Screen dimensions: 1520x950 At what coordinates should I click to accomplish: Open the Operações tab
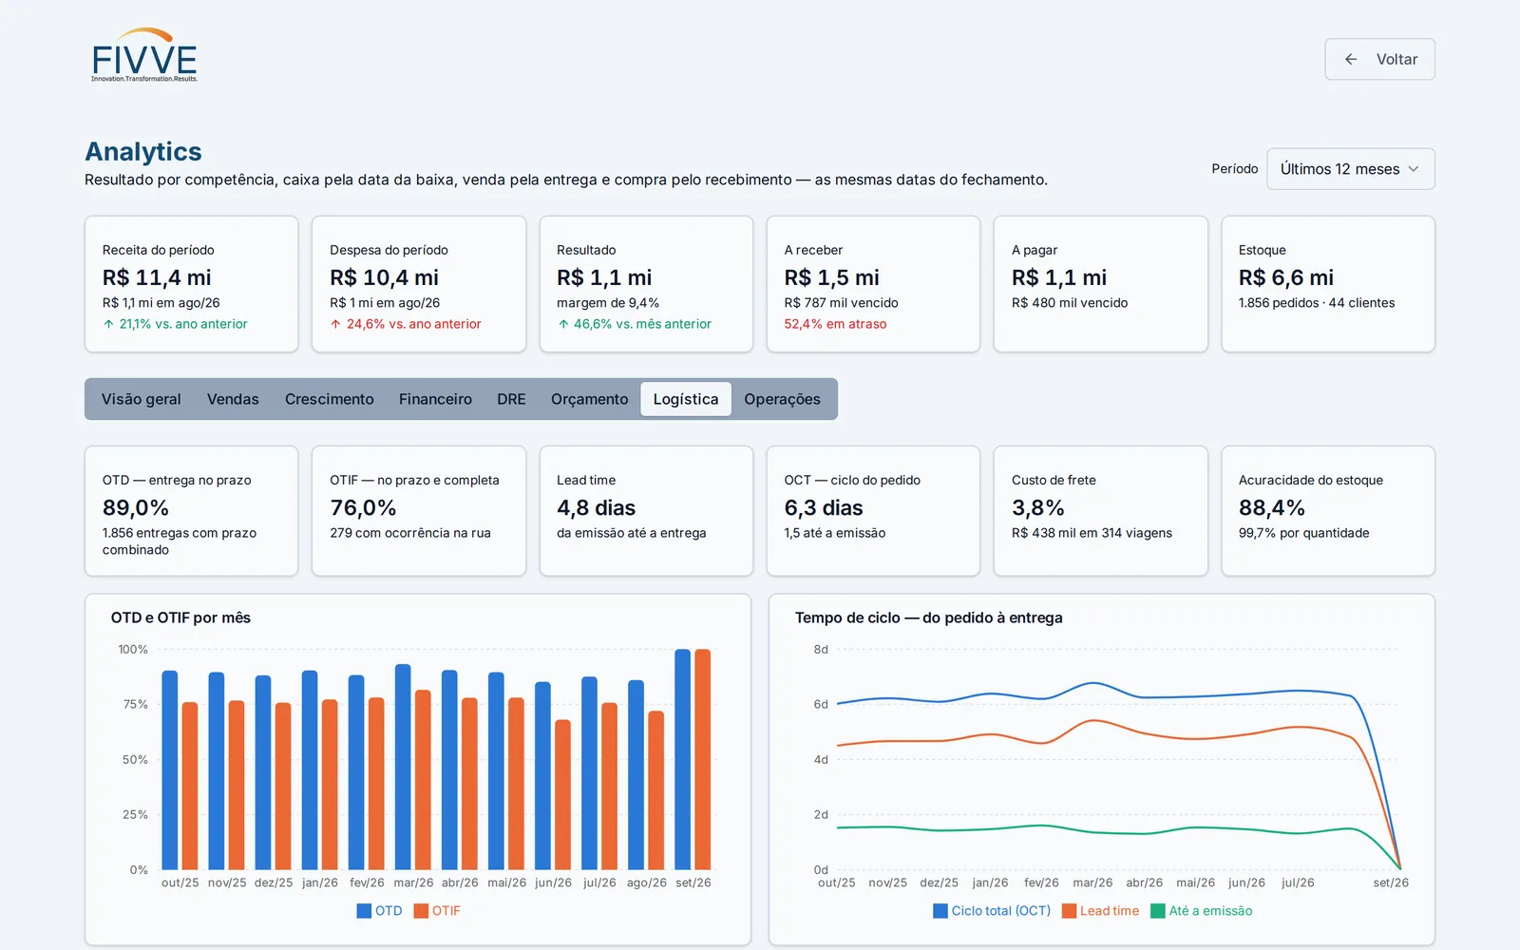(x=782, y=399)
